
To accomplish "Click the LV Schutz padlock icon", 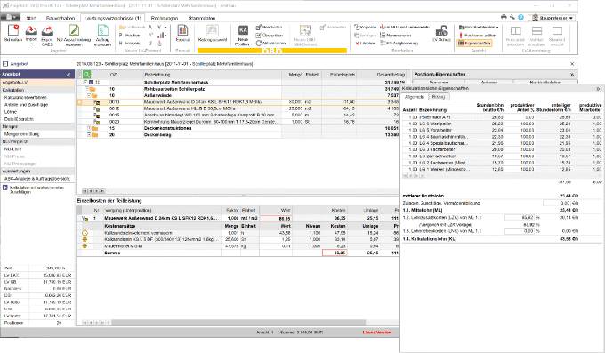I will (x=441, y=31).
